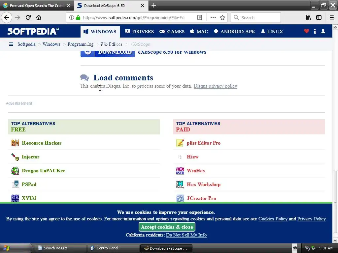Open the GAMES category

click(172, 32)
